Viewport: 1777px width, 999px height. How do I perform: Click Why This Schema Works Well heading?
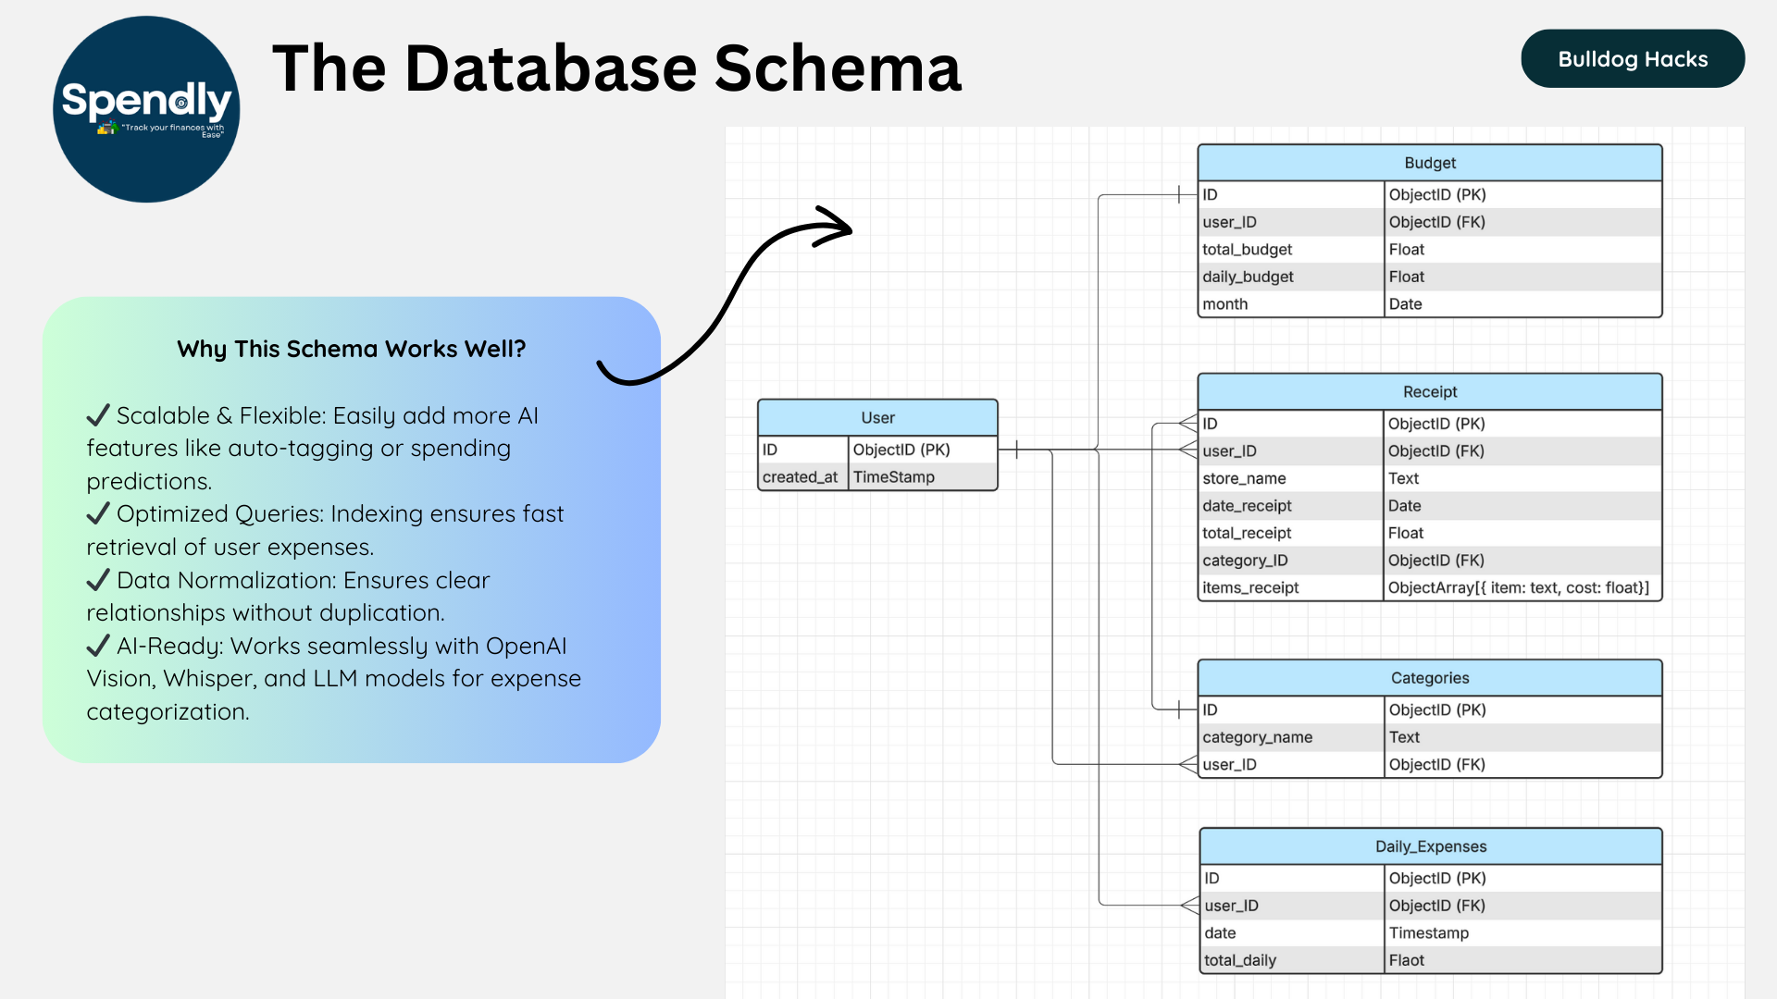[x=351, y=349]
